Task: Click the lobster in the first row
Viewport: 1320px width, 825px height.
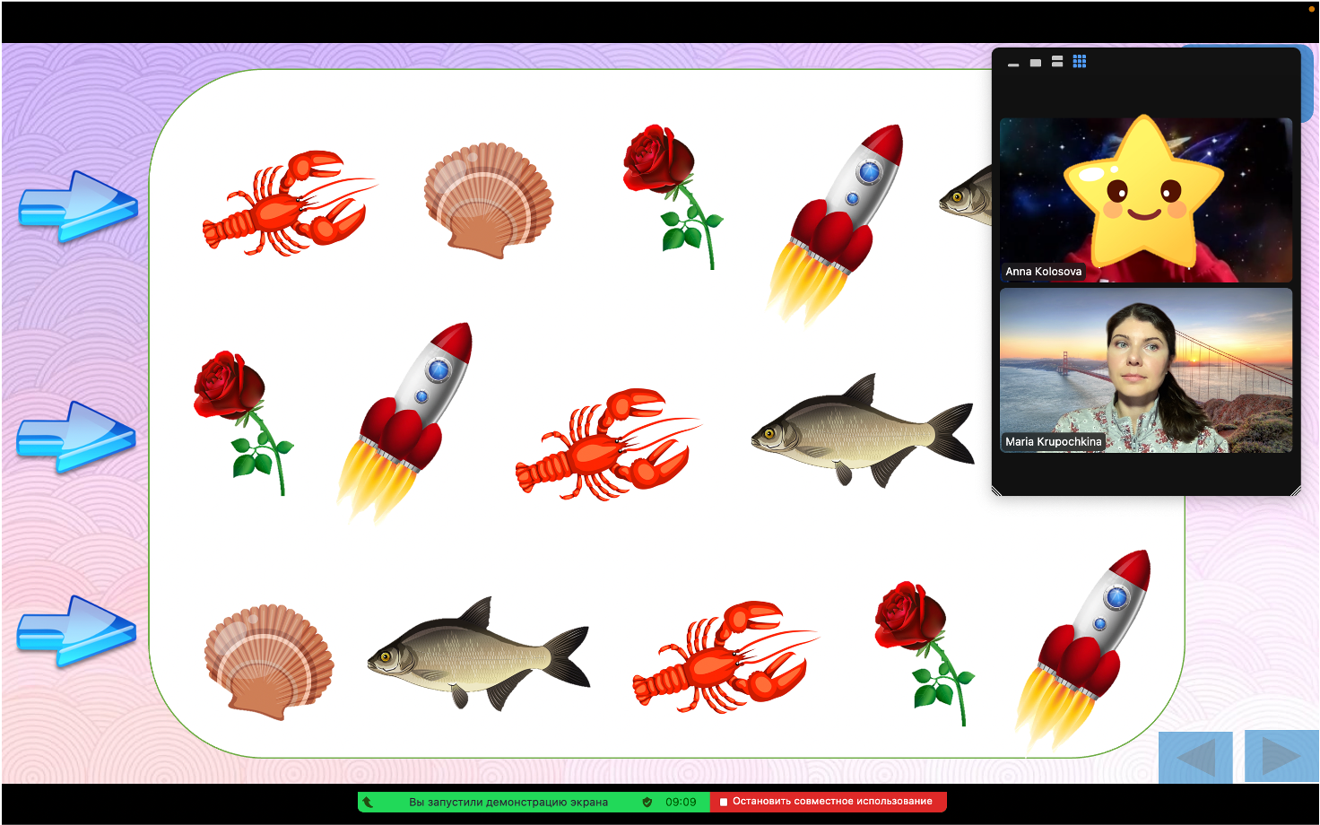Action: (289, 204)
